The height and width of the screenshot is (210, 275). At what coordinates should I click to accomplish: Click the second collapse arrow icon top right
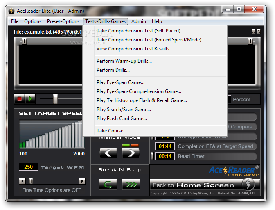(259, 31)
